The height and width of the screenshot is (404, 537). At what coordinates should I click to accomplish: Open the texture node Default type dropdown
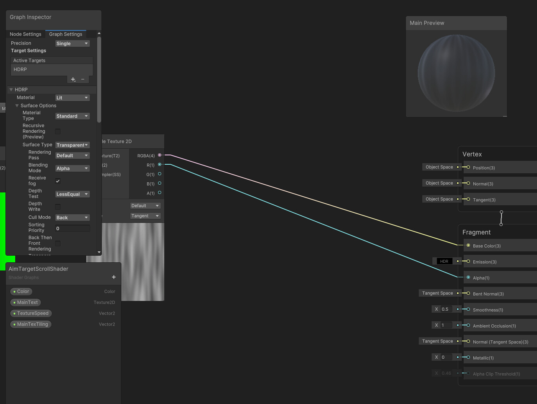[145, 206]
